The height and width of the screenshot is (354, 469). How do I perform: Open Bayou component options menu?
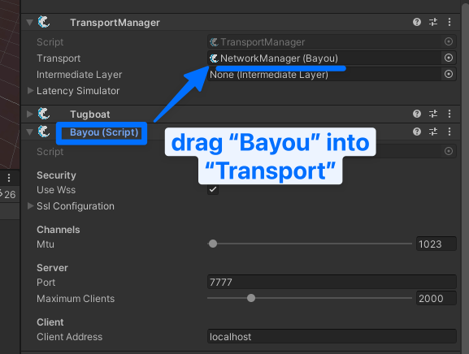[449, 132]
